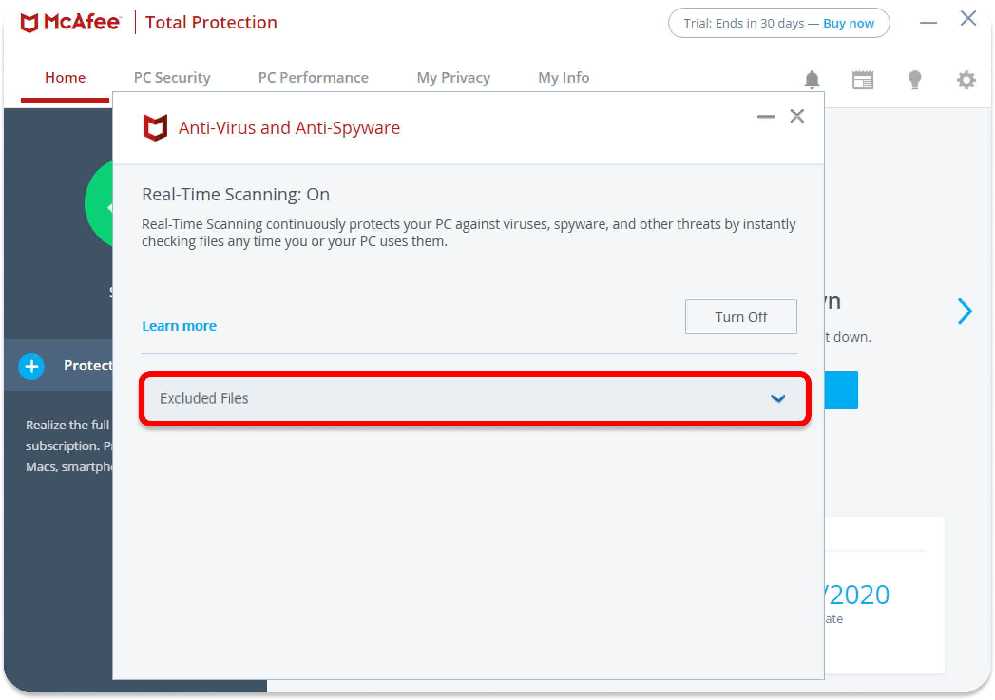995x700 pixels.
Task: Turn off Real-Time Scanning
Action: tap(741, 317)
